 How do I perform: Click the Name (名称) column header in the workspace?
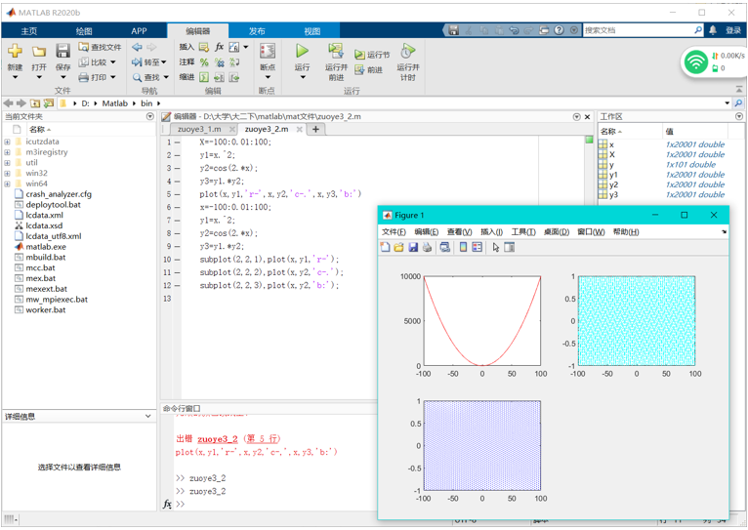(x=630, y=131)
